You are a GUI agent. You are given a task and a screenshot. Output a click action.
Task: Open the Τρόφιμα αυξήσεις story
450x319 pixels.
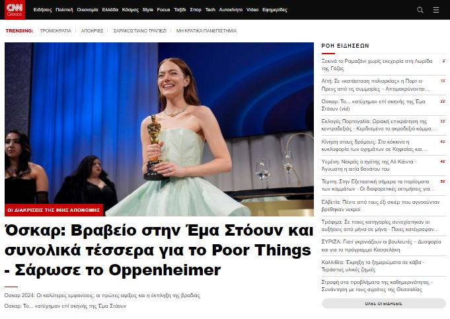(x=380, y=226)
